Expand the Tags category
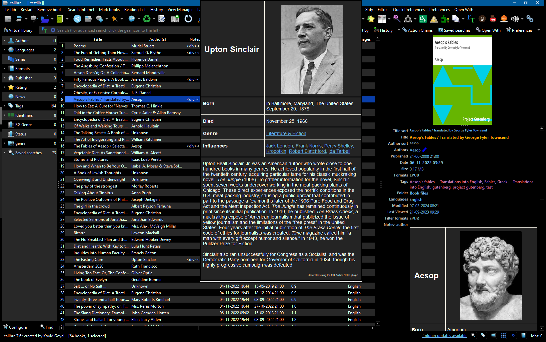Image resolution: width=546 pixels, height=342 pixels. [4, 106]
